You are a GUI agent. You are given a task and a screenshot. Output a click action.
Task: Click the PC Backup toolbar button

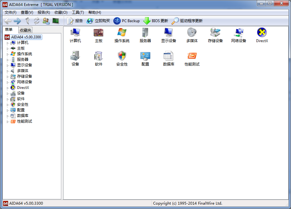click(x=127, y=21)
